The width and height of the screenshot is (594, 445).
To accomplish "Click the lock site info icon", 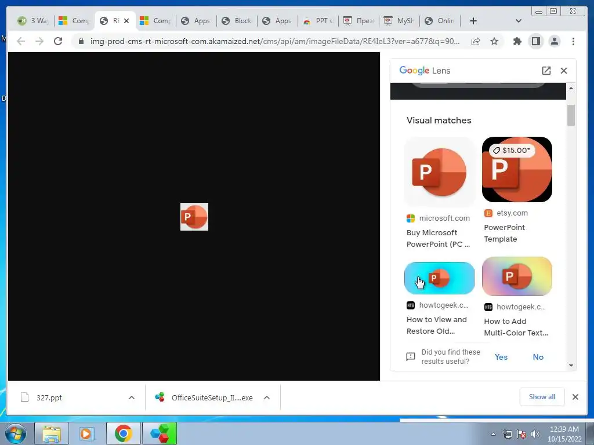I will (x=81, y=41).
